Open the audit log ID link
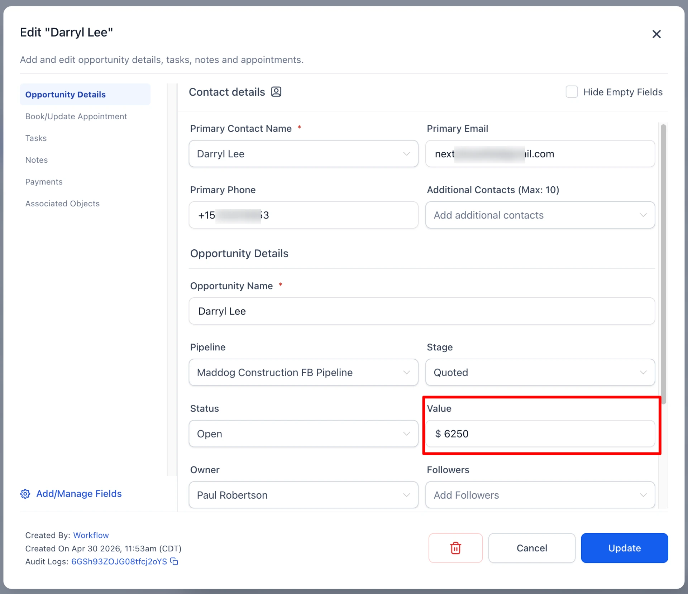Image resolution: width=688 pixels, height=594 pixels. (119, 561)
